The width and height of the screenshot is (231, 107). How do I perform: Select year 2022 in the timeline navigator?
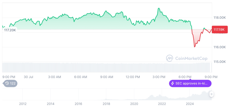(x=162, y=104)
